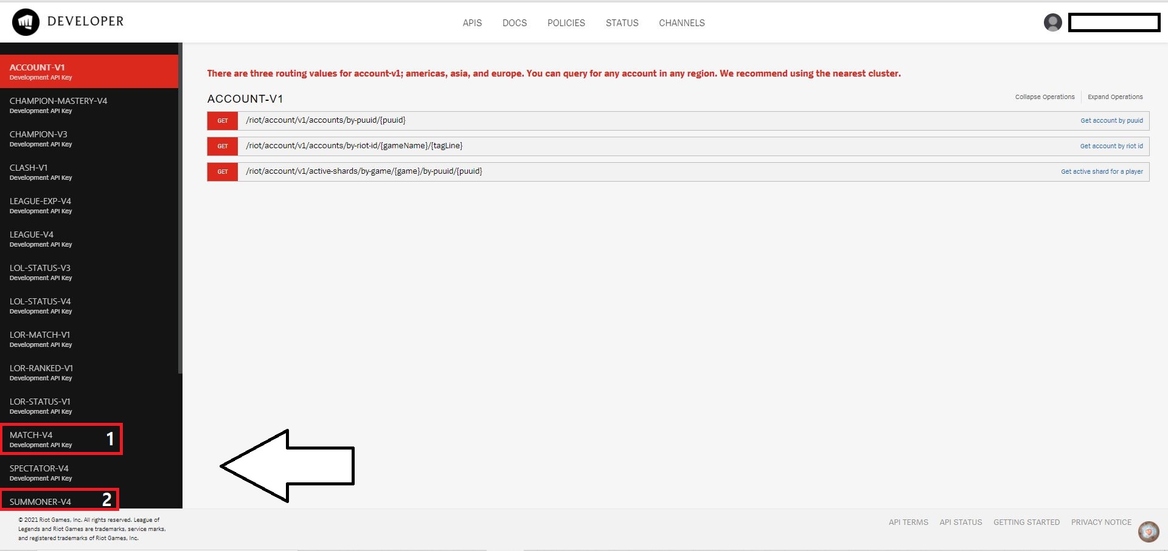Screen dimensions: 1168x551
Task: Click 'Get active shard for a player' link
Action: coord(1102,172)
